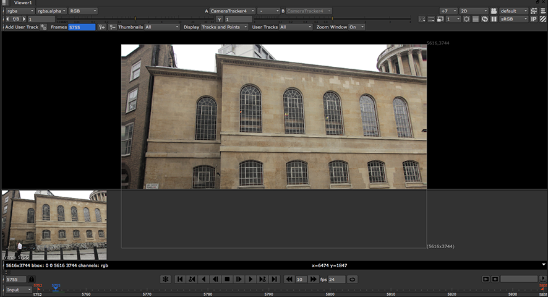Click the building thumbnail preview in lower left
Viewport: 548px width, 297px height.
point(54,225)
